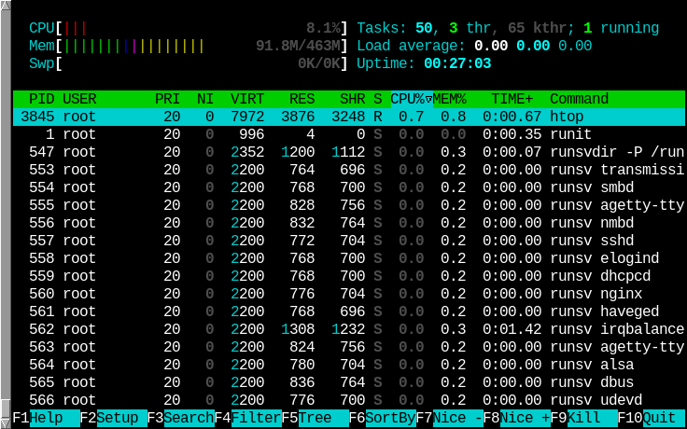Screen dimensions: 687x429
Task: Click the Tasks count meter
Action: (x=508, y=29)
